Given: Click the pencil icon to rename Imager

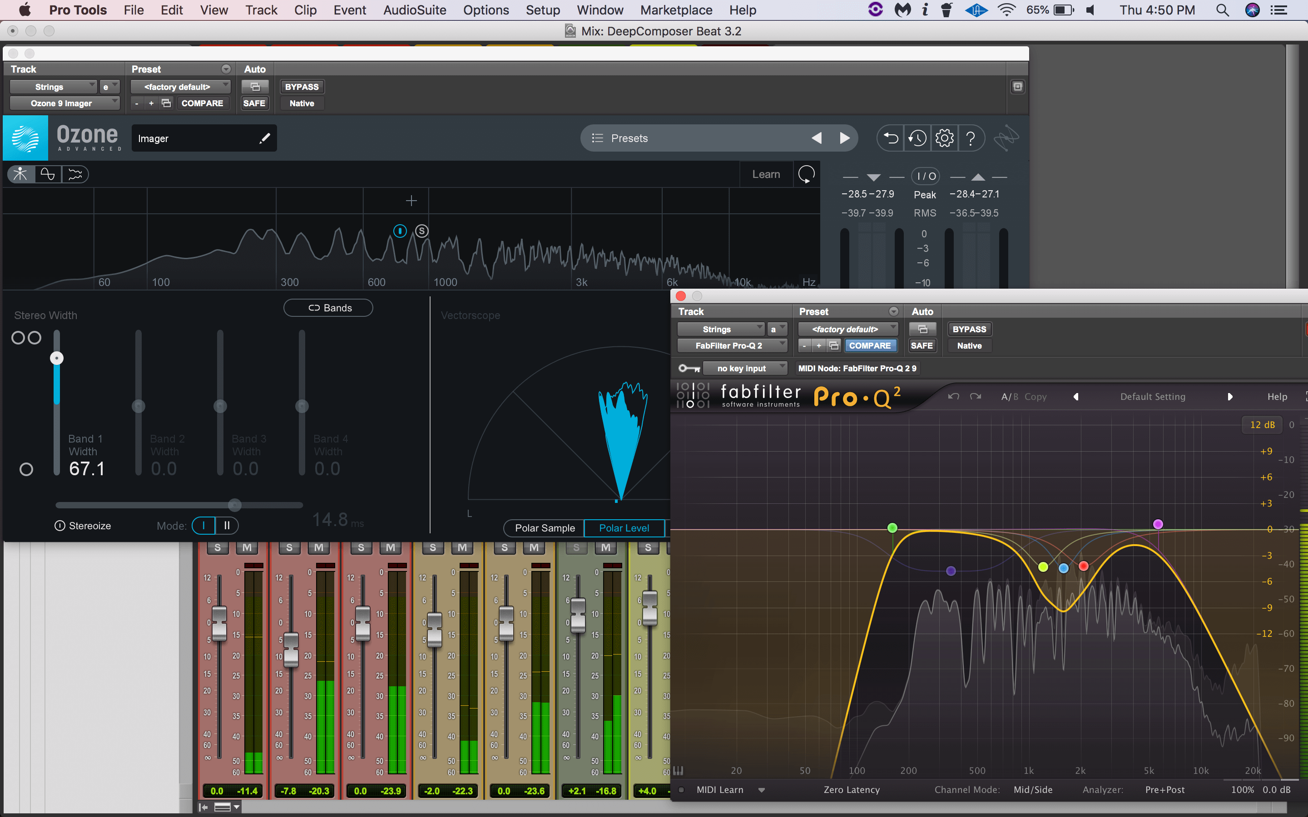Looking at the screenshot, I should tap(264, 138).
